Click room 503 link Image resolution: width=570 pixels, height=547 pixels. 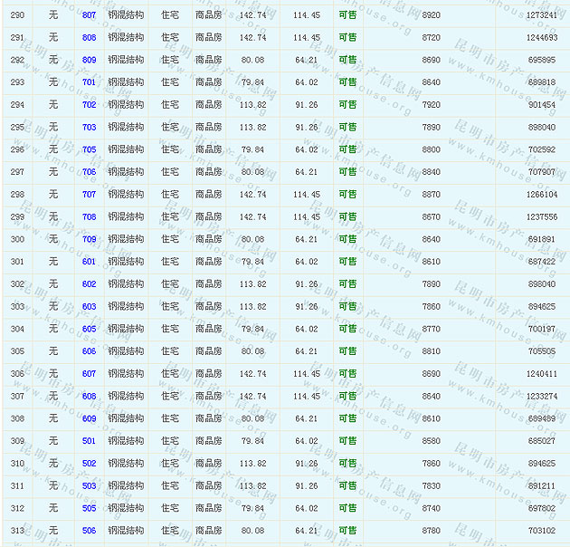tap(89, 485)
